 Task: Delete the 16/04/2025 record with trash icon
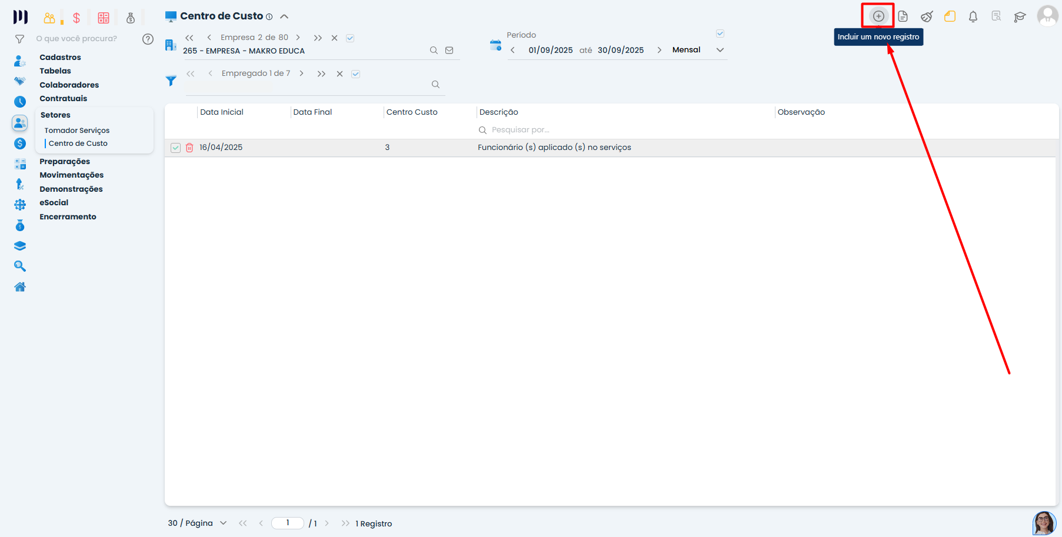[x=189, y=148]
